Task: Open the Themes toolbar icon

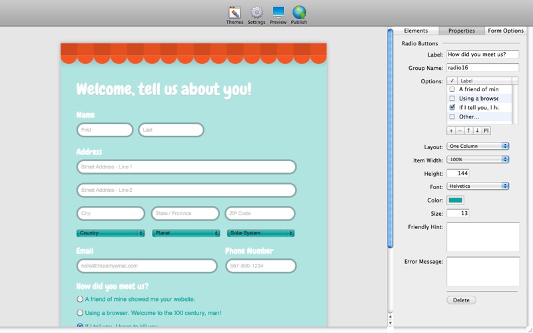Action: tap(235, 13)
